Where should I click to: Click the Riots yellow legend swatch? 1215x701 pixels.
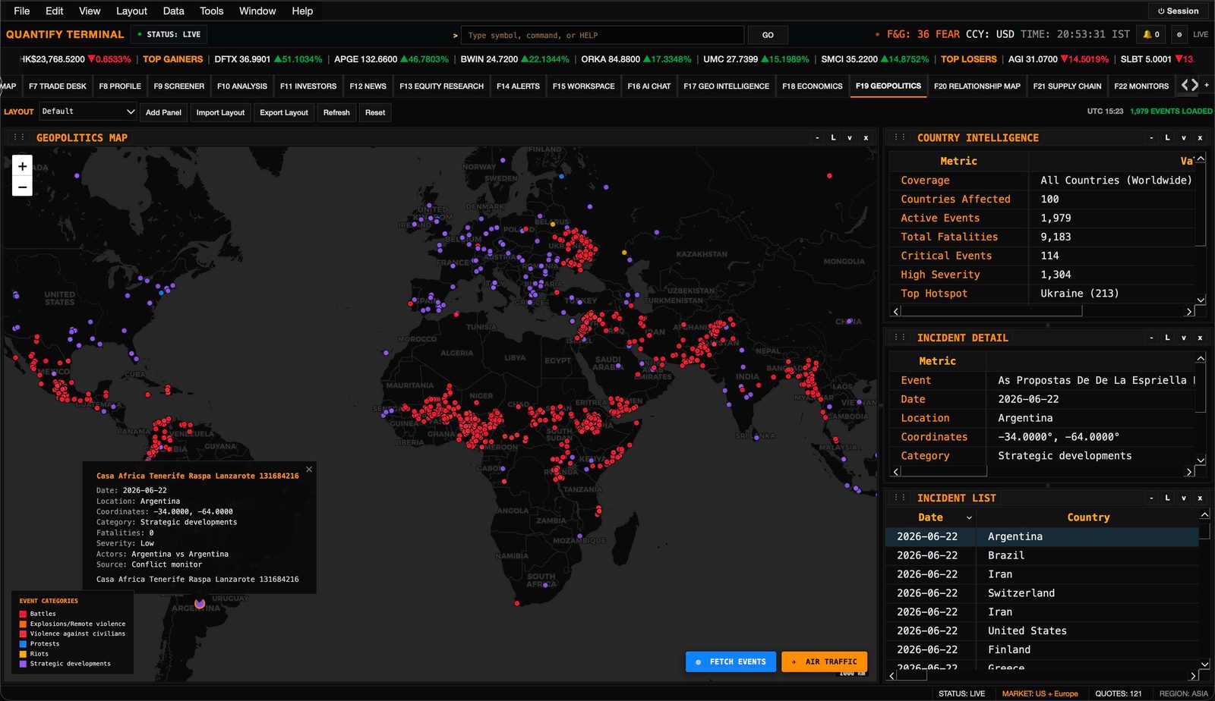[23, 653]
